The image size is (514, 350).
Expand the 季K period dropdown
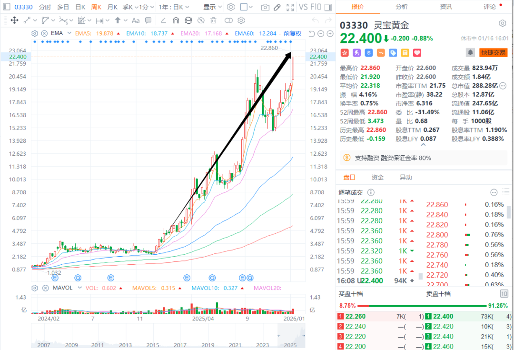pos(130,7)
